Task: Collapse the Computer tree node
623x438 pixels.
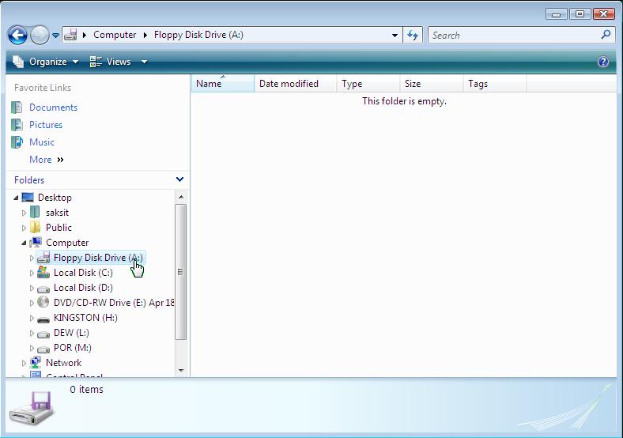Action: pyautogui.click(x=24, y=243)
